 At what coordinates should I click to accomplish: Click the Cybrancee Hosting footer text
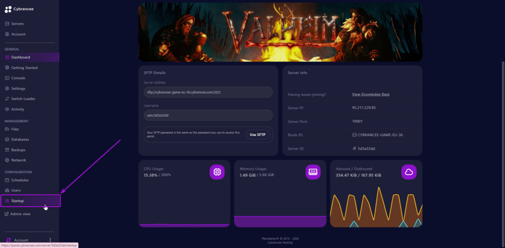[x=280, y=243]
